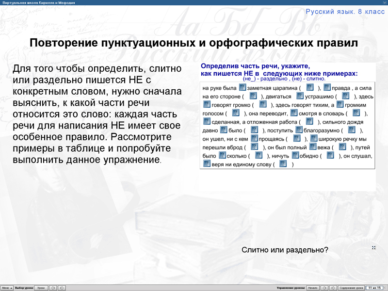Click answer icon after "веря ни единому слову"
The width and height of the screenshot is (388, 291).
coord(282,163)
